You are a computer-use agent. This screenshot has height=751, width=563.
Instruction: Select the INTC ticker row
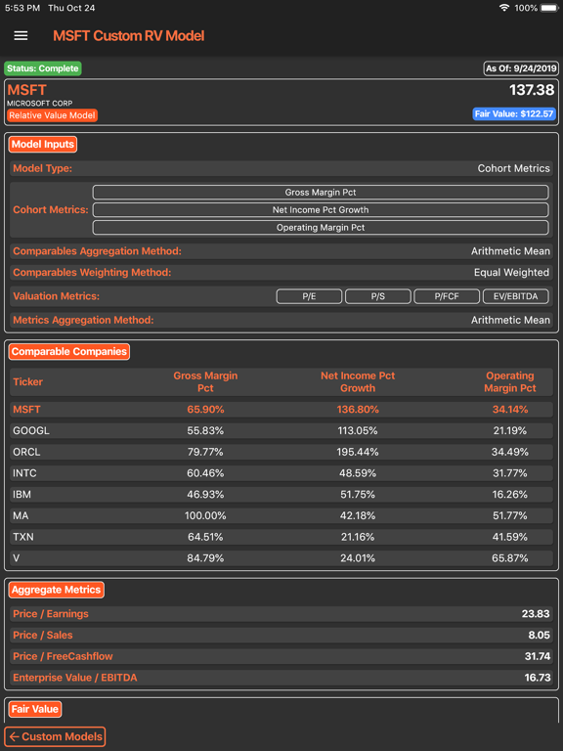[281, 473]
